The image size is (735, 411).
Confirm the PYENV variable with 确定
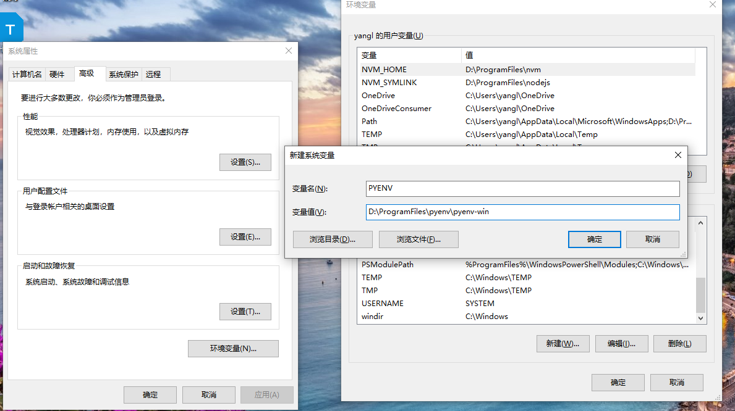(594, 239)
